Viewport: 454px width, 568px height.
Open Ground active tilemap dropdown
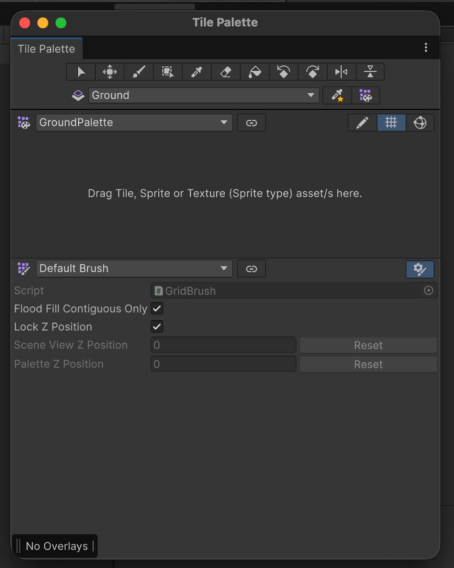tap(204, 95)
